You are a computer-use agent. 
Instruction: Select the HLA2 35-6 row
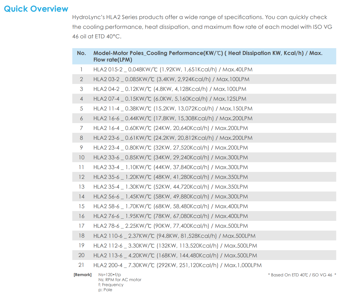click(170, 177)
